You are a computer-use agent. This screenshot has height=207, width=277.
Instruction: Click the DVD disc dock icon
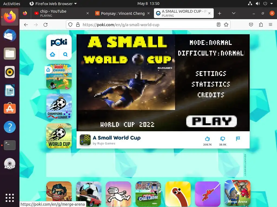click(10, 164)
